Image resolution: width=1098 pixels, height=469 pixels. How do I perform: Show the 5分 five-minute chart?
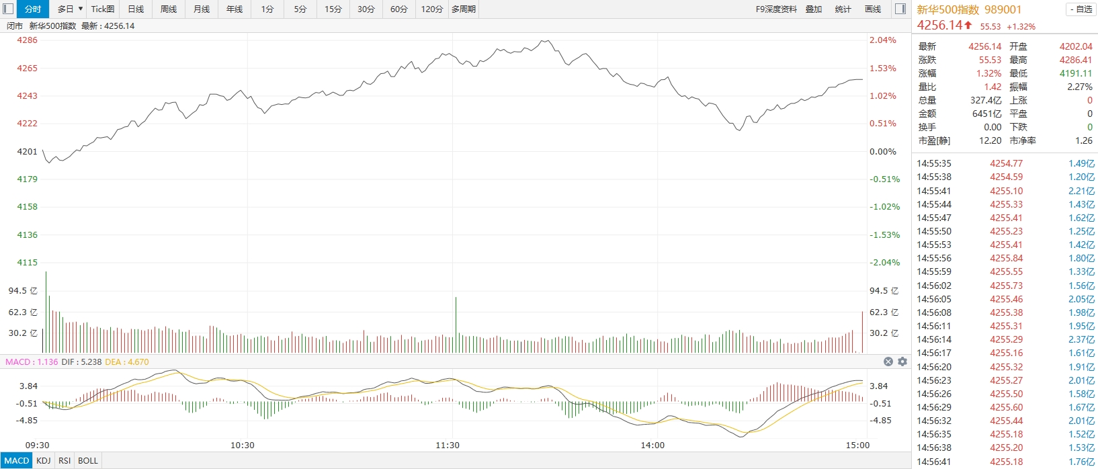(x=300, y=9)
